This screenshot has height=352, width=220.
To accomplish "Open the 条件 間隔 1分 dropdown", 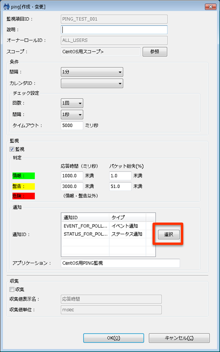I will [x=92, y=72].
